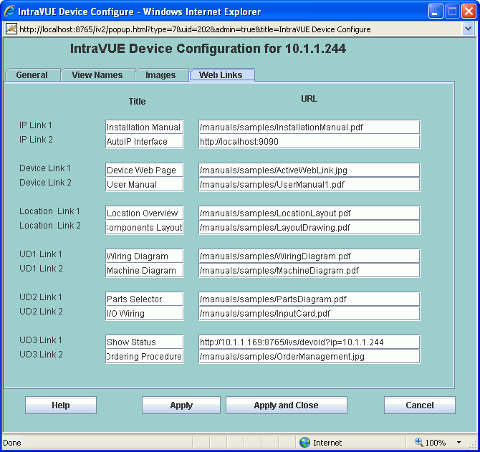
Task: Click the LayoutDrawing.pdf URL field
Action: click(309, 227)
